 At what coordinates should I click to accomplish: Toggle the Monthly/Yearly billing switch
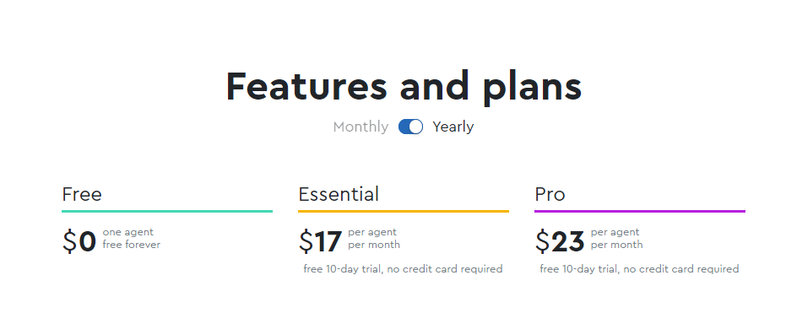point(410,127)
